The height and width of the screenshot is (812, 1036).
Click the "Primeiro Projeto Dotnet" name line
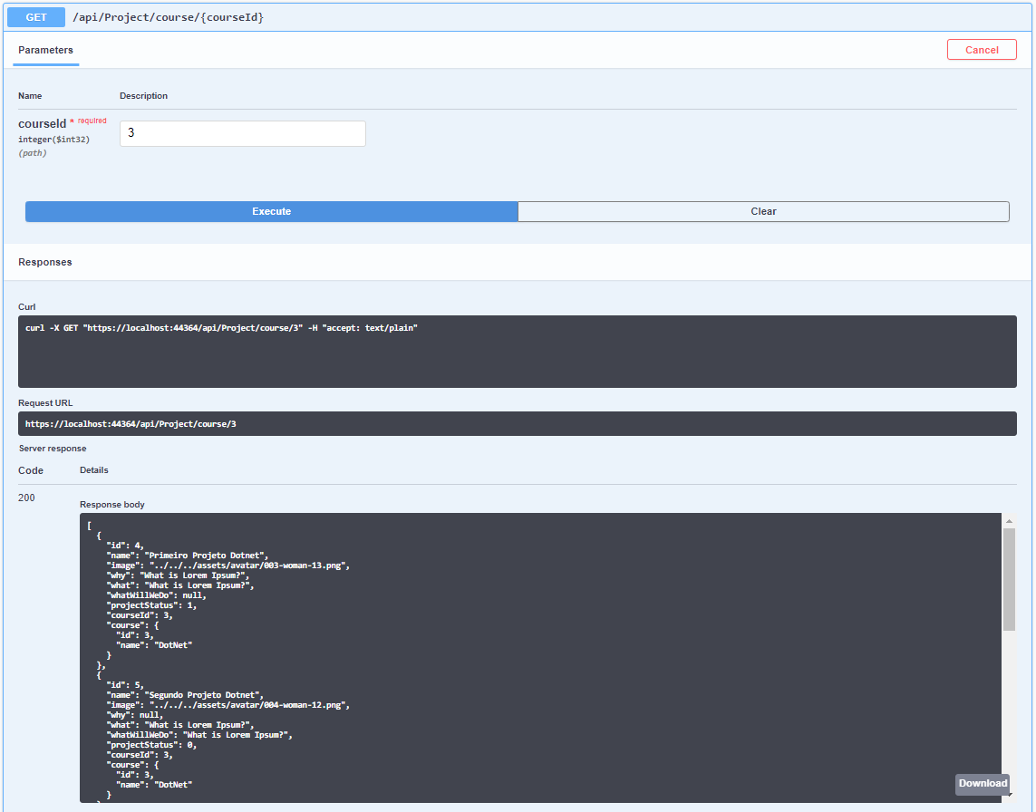(188, 556)
